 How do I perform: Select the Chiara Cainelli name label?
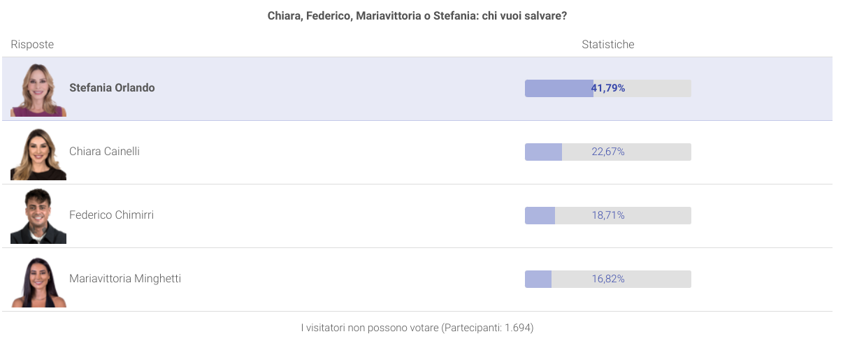(x=104, y=152)
